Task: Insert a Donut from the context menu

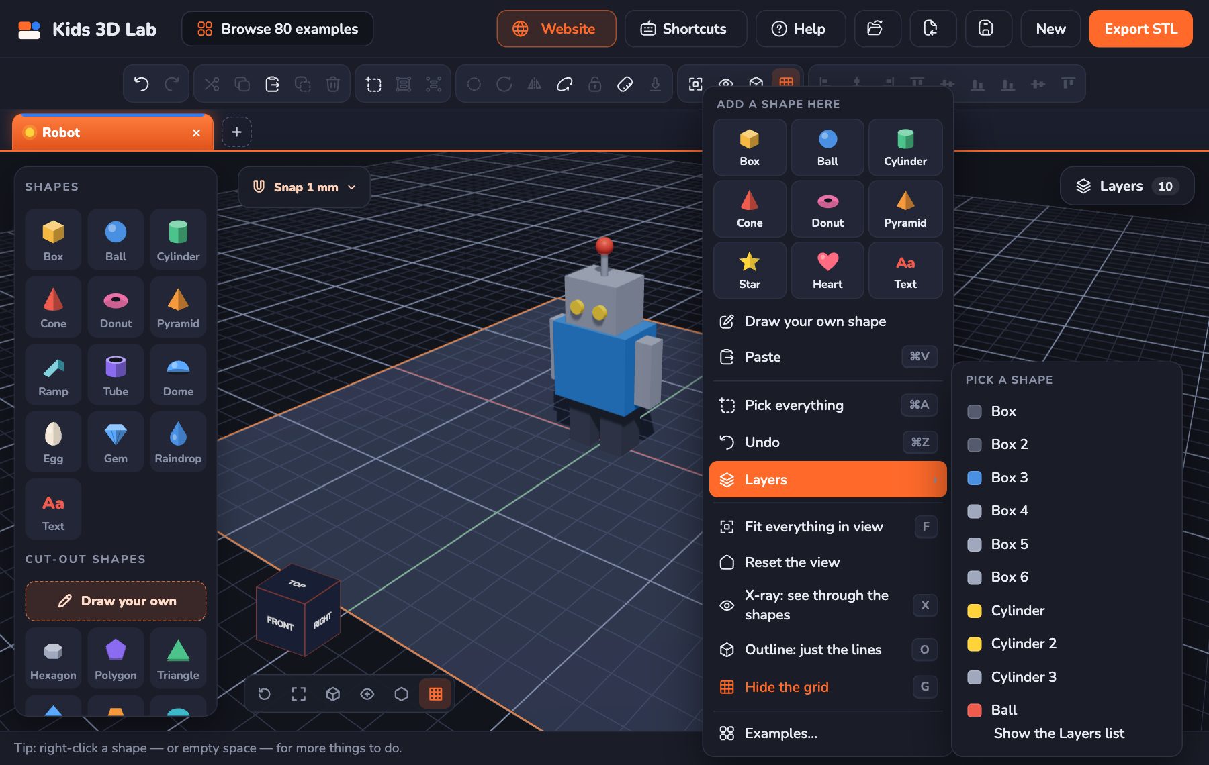Action: point(827,209)
